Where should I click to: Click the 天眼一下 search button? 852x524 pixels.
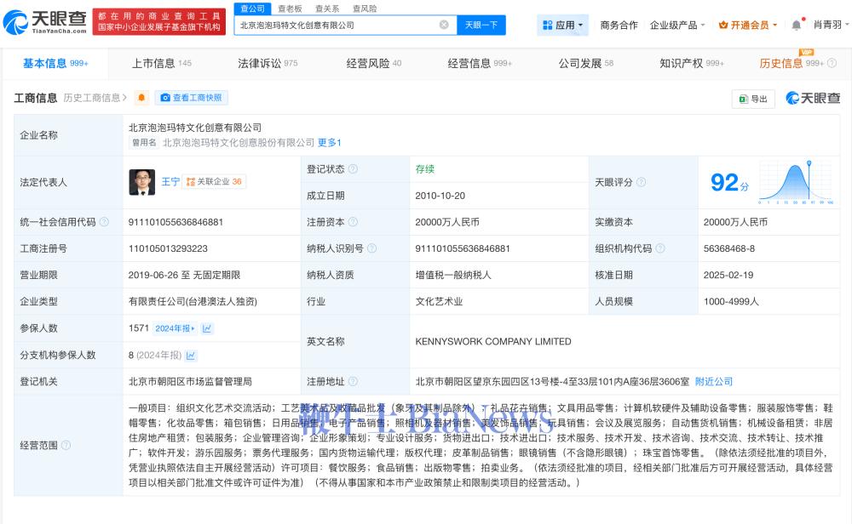point(481,25)
